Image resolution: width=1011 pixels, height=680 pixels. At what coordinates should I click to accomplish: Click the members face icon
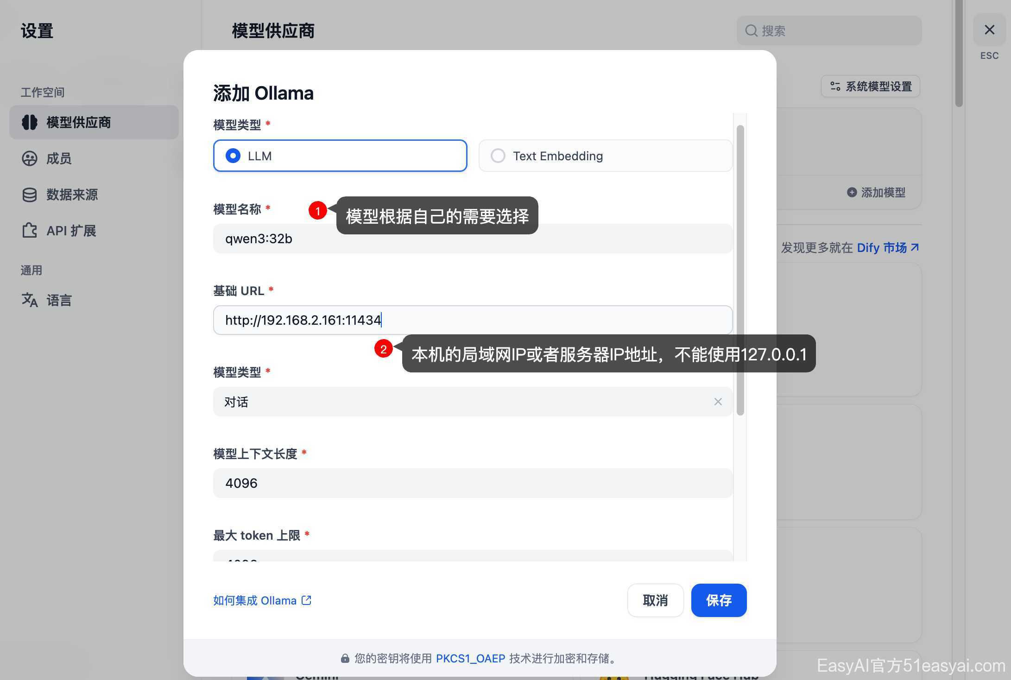(30, 158)
